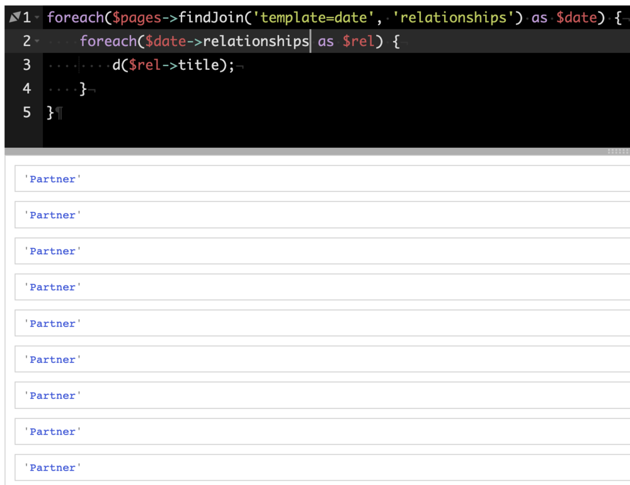Click the d($rel->title) call on line 3
The width and height of the screenshot is (630, 485).
(173, 65)
